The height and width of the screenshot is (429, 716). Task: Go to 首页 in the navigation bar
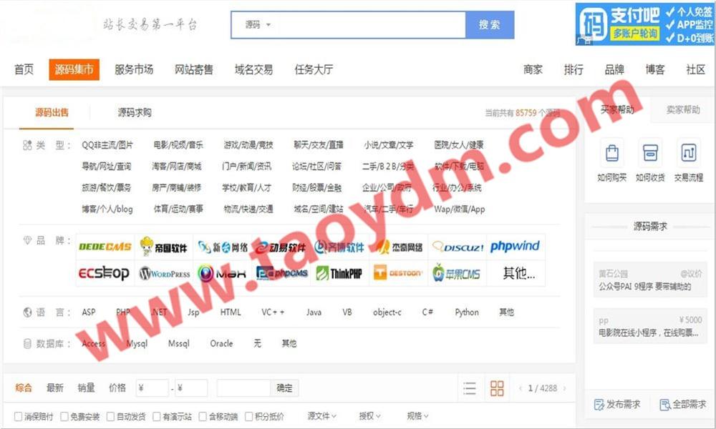(24, 69)
